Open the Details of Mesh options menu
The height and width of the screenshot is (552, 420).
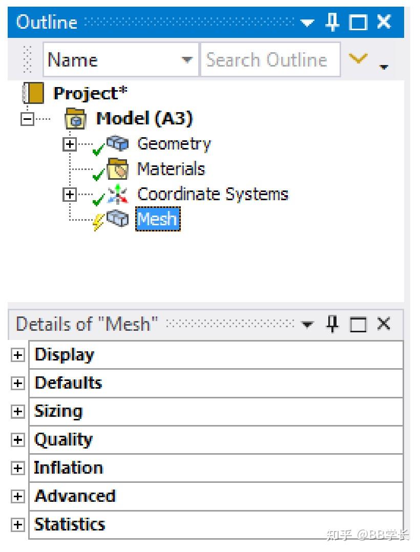(x=307, y=324)
